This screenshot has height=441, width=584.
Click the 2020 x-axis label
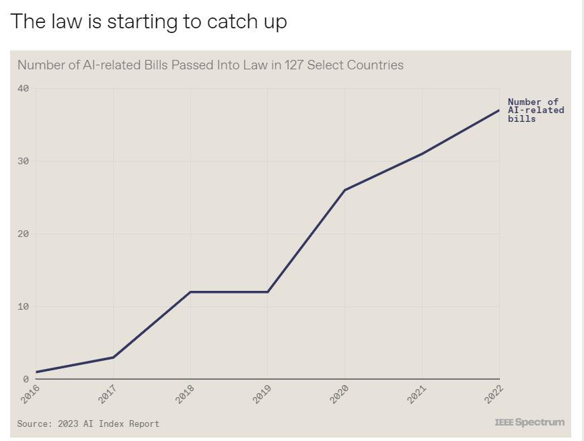[x=339, y=394]
